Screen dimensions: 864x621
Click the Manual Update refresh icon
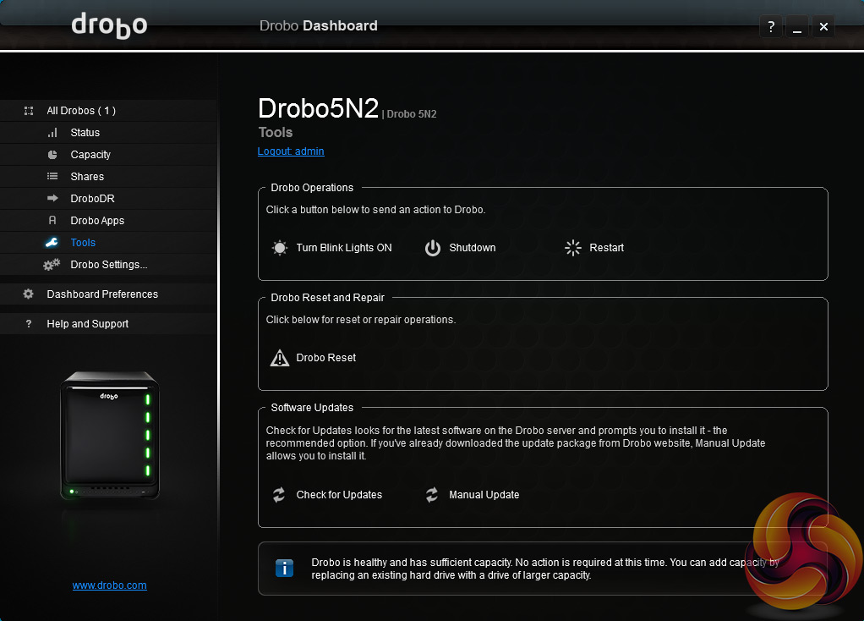point(432,495)
